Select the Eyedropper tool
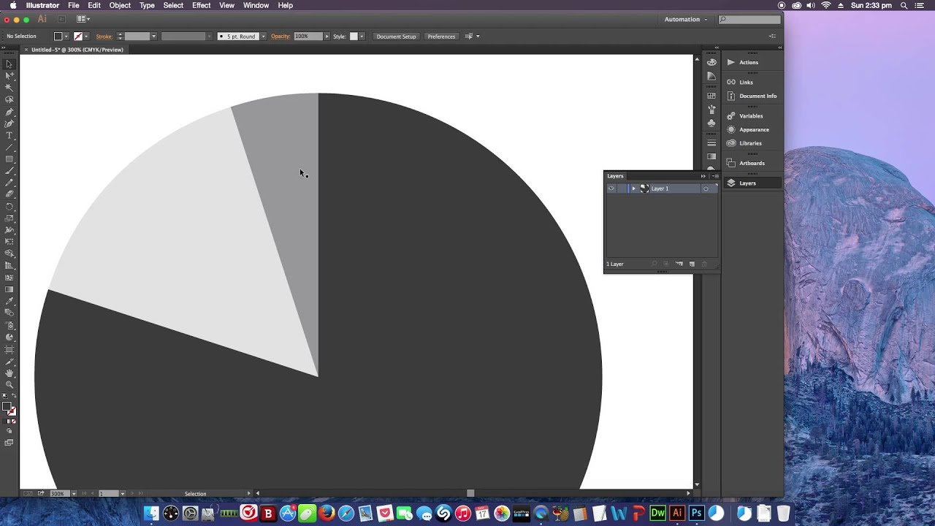 pyautogui.click(x=9, y=301)
